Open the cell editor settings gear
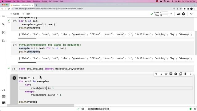The image size is (197, 111). [176, 74]
